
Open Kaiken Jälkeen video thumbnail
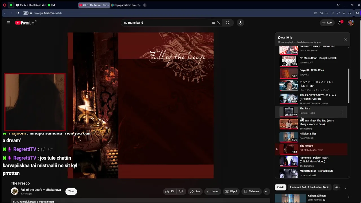coord(290,198)
